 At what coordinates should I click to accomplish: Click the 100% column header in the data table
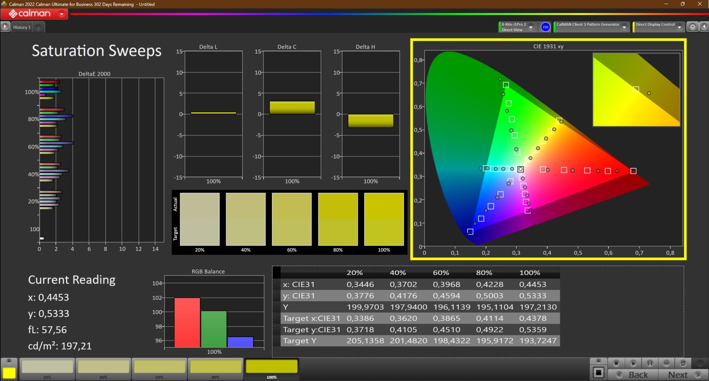530,273
